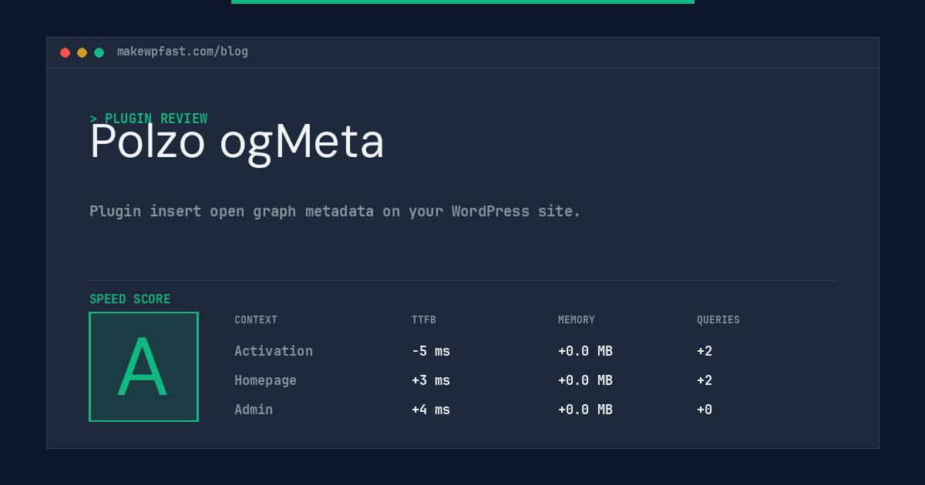925x485 pixels.
Task: Click the grade A score box
Action: click(143, 366)
